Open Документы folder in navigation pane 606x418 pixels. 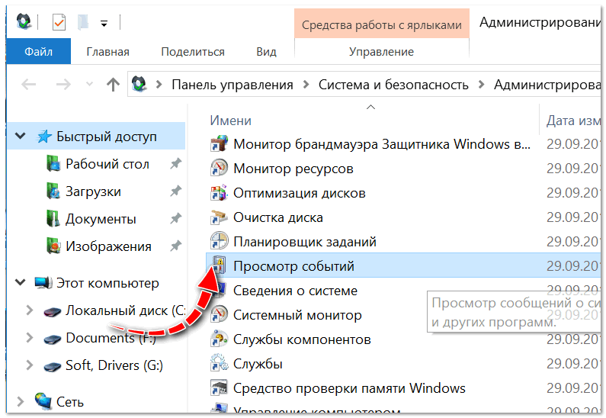tap(101, 219)
